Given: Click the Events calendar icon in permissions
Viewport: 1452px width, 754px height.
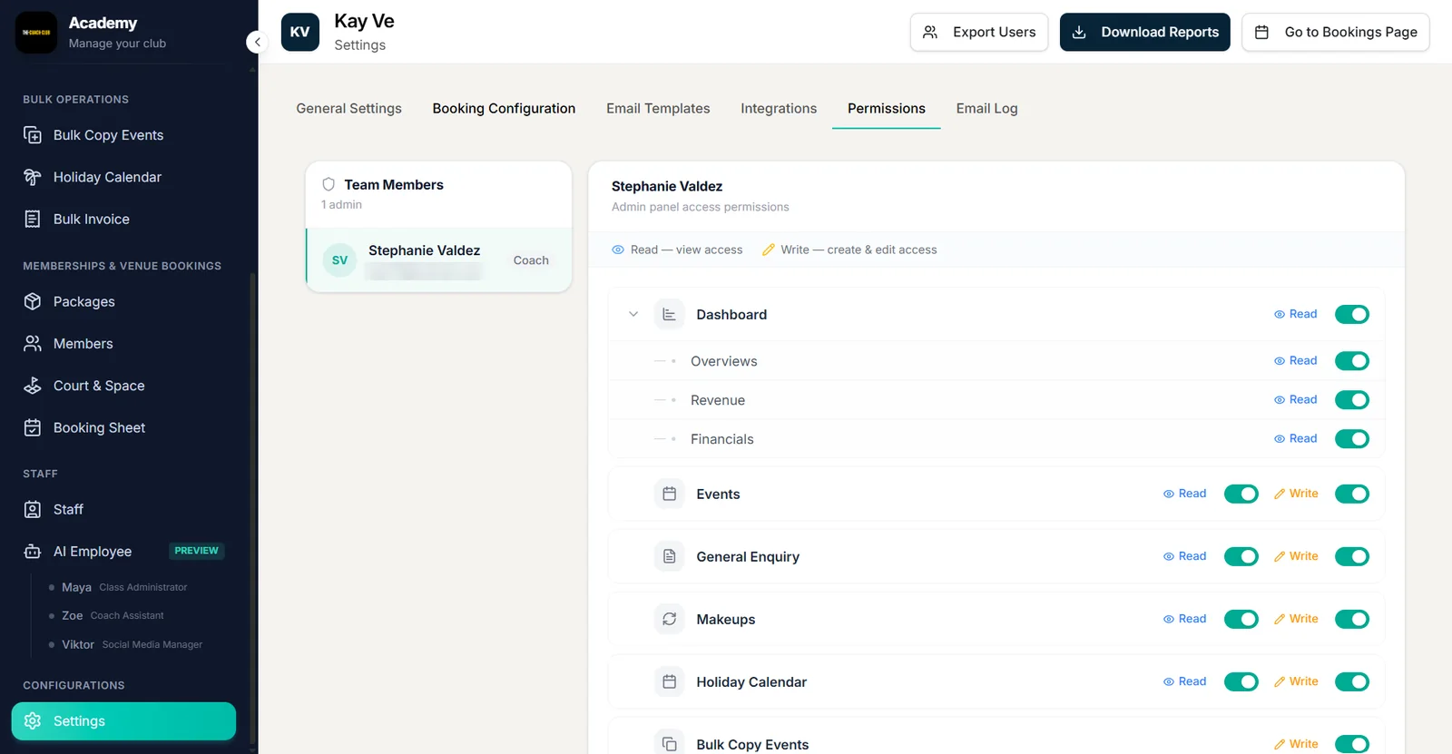Looking at the screenshot, I should tap(669, 494).
